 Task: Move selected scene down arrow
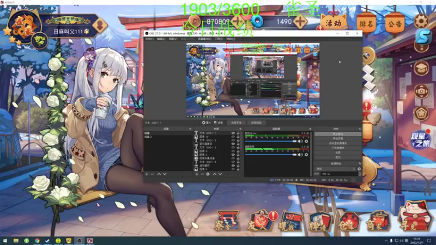point(165,174)
